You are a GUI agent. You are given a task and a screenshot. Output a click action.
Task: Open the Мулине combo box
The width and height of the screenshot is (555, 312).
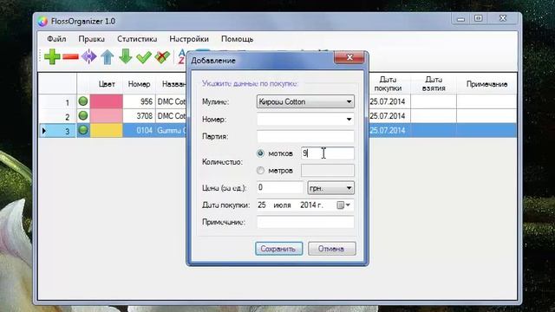click(x=305, y=101)
